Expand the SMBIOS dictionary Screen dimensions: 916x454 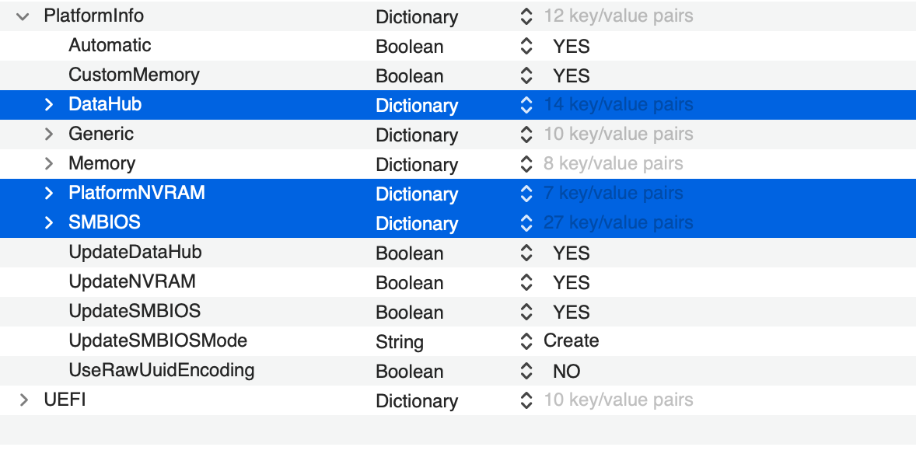tap(51, 223)
